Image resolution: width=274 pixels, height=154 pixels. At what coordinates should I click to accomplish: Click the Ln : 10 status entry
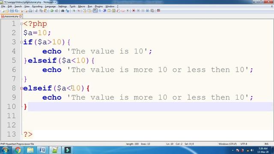tap(170, 144)
